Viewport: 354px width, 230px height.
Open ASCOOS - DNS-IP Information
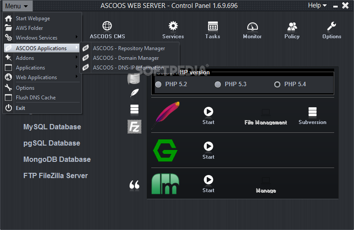(x=129, y=68)
